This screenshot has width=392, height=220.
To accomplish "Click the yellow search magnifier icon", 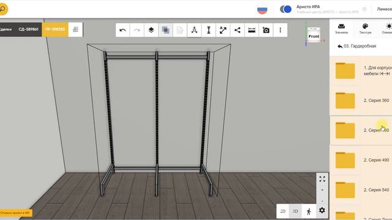I will click(2, 9).
